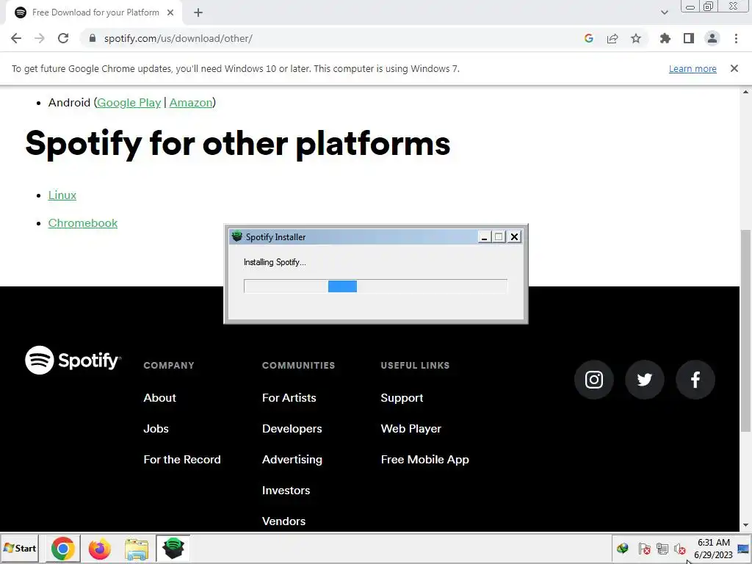Click the scrollbar down arrow

pyautogui.click(x=745, y=525)
